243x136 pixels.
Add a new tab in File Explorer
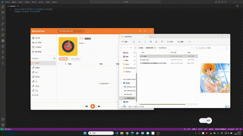tap(151, 37)
